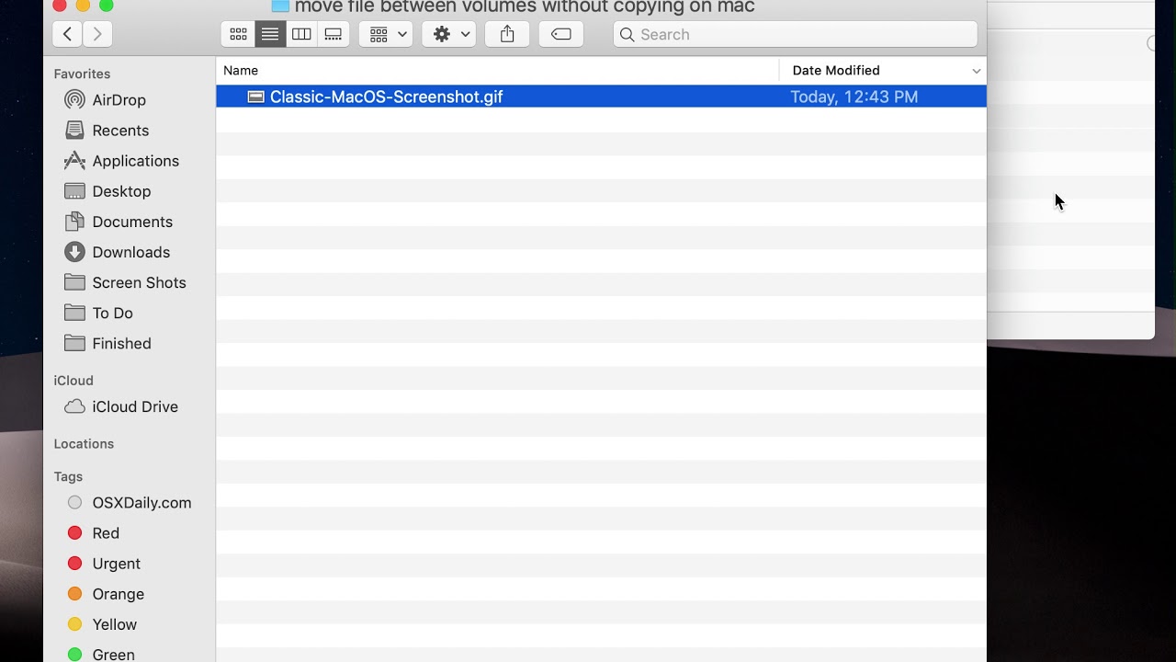The height and width of the screenshot is (662, 1176).
Task: Filter by the Yellow tag
Action: (114, 623)
